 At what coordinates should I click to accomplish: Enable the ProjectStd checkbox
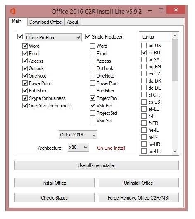[93, 113]
